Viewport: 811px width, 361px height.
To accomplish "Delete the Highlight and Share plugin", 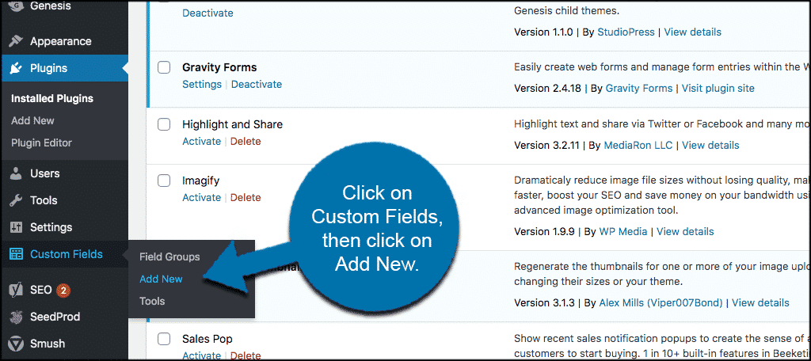I will (246, 141).
